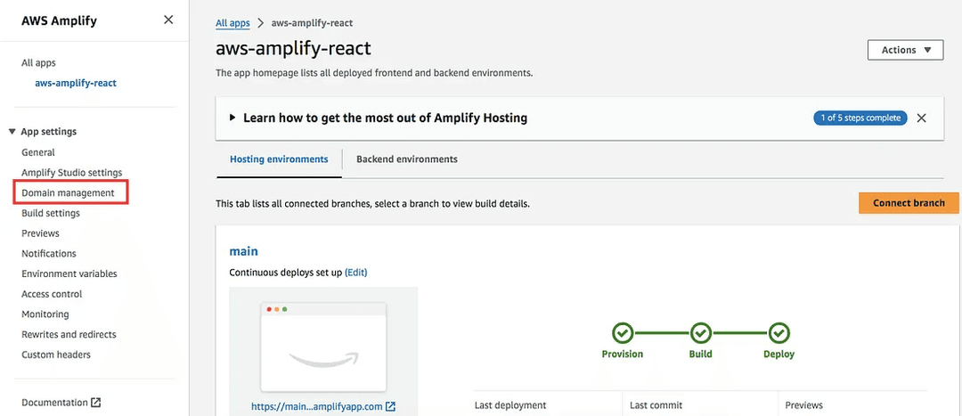Click the Last deployment column header

click(510, 405)
